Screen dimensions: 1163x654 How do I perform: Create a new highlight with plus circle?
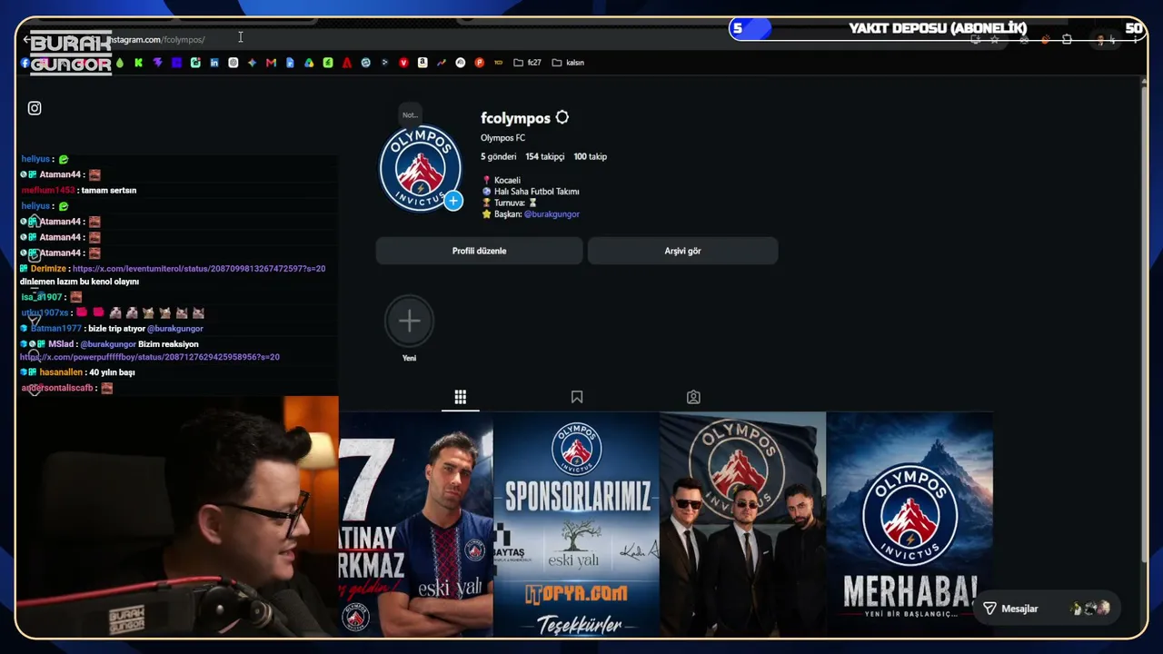(410, 321)
